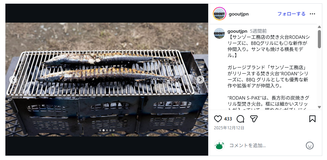Open the three-dot more options menu
This screenshot has width=327, height=160.
tap(312, 14)
